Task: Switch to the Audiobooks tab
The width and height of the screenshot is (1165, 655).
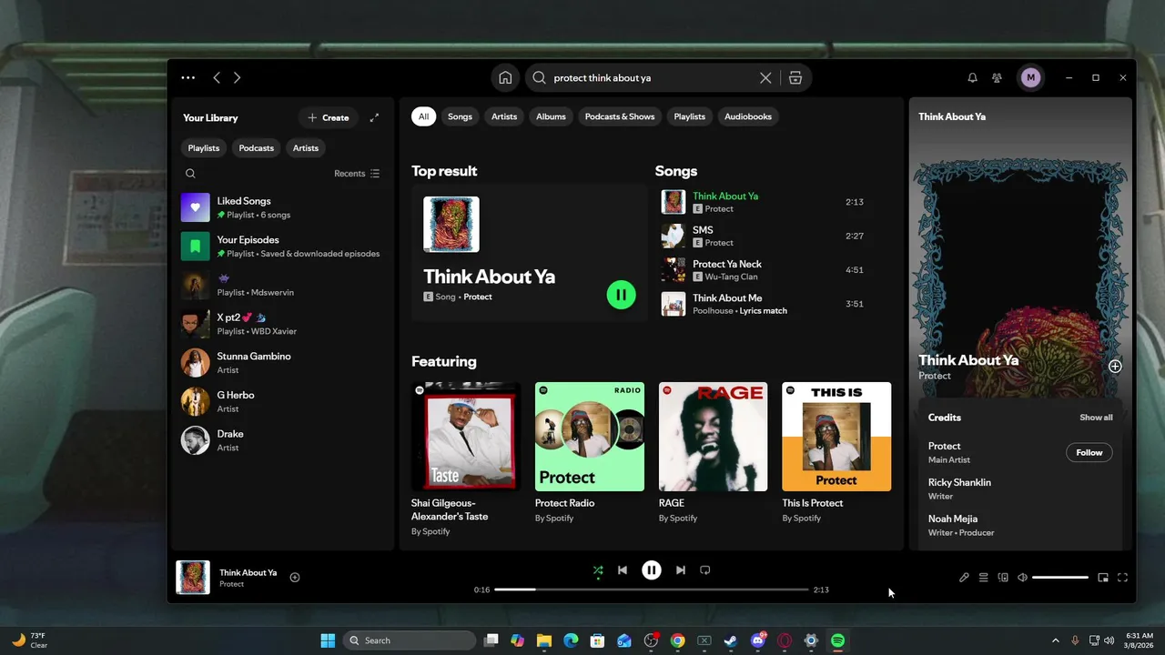Action: tap(748, 116)
